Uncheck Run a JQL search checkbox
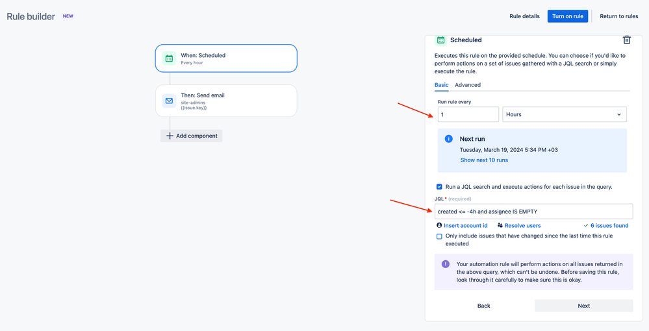Viewport: 649px width, 331px height. (439, 187)
